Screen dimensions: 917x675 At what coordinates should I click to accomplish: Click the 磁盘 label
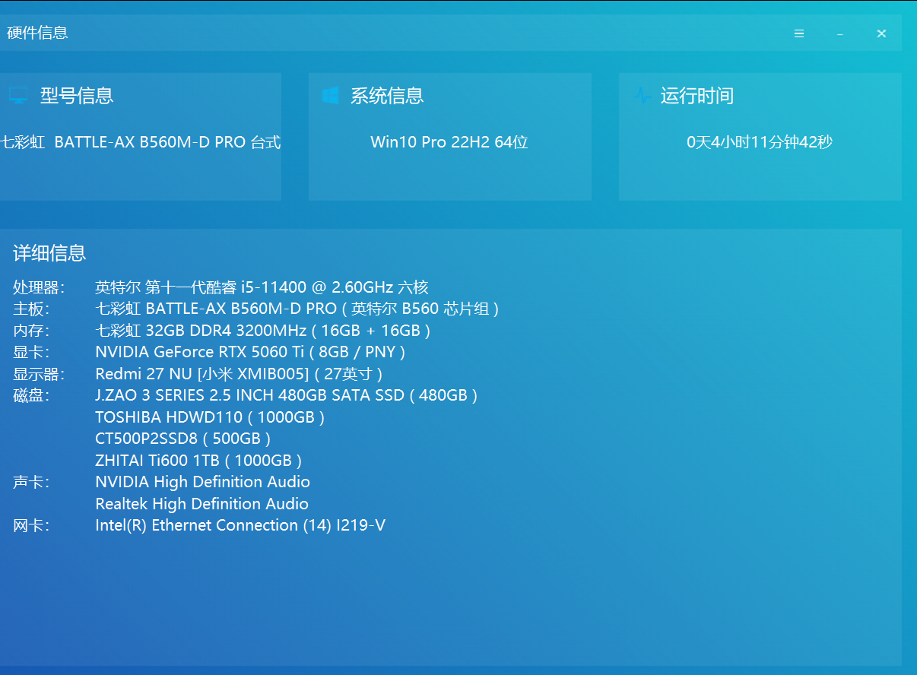31,395
